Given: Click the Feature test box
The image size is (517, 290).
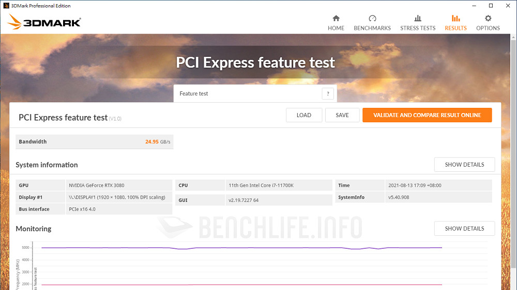Looking at the screenshot, I should 255,94.
